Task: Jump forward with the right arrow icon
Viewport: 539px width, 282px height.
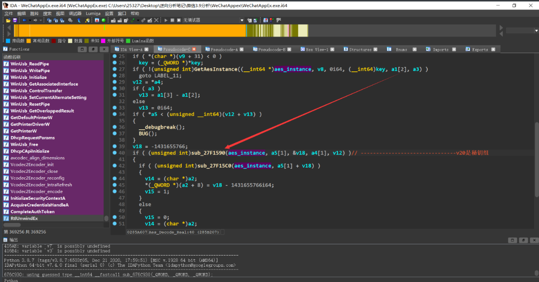Action: pos(35,20)
